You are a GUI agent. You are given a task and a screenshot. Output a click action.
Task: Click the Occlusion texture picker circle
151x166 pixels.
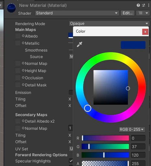pos(23,78)
